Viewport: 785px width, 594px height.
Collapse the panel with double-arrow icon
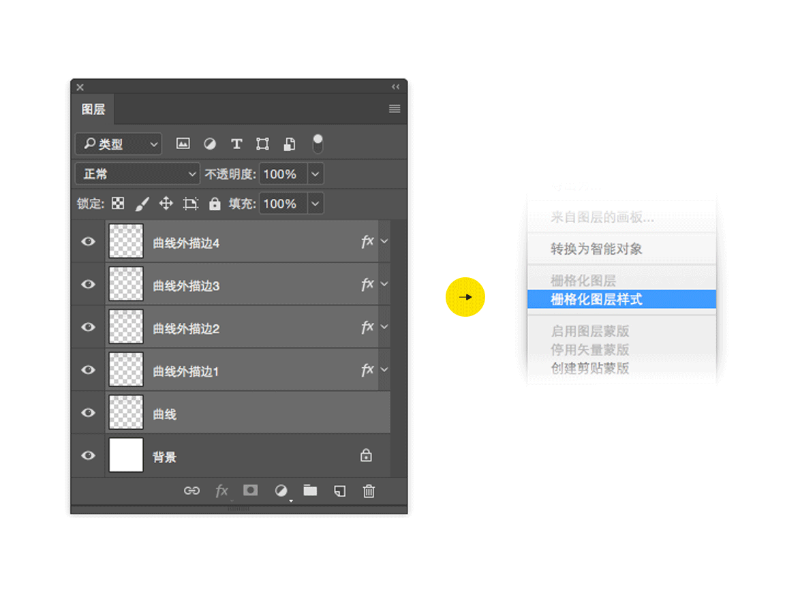tap(395, 87)
